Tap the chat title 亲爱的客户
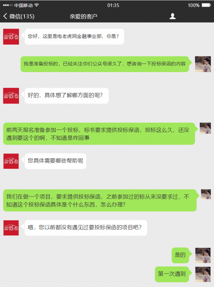214x287 pixels. click(83, 16)
